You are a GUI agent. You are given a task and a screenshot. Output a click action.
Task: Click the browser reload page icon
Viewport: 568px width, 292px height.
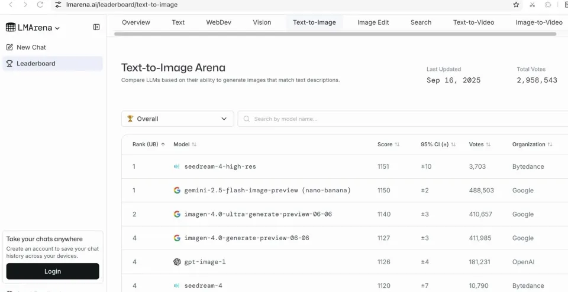pyautogui.click(x=40, y=5)
